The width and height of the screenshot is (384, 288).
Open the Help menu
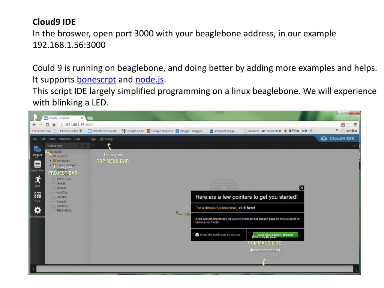pyautogui.click(x=77, y=139)
